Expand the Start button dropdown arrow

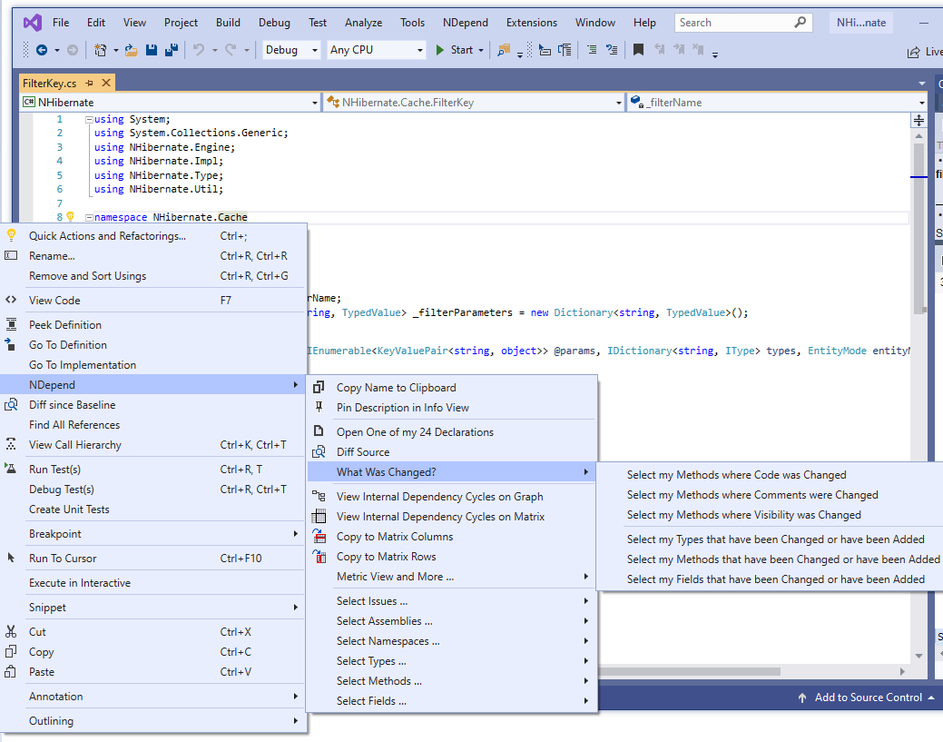click(481, 51)
